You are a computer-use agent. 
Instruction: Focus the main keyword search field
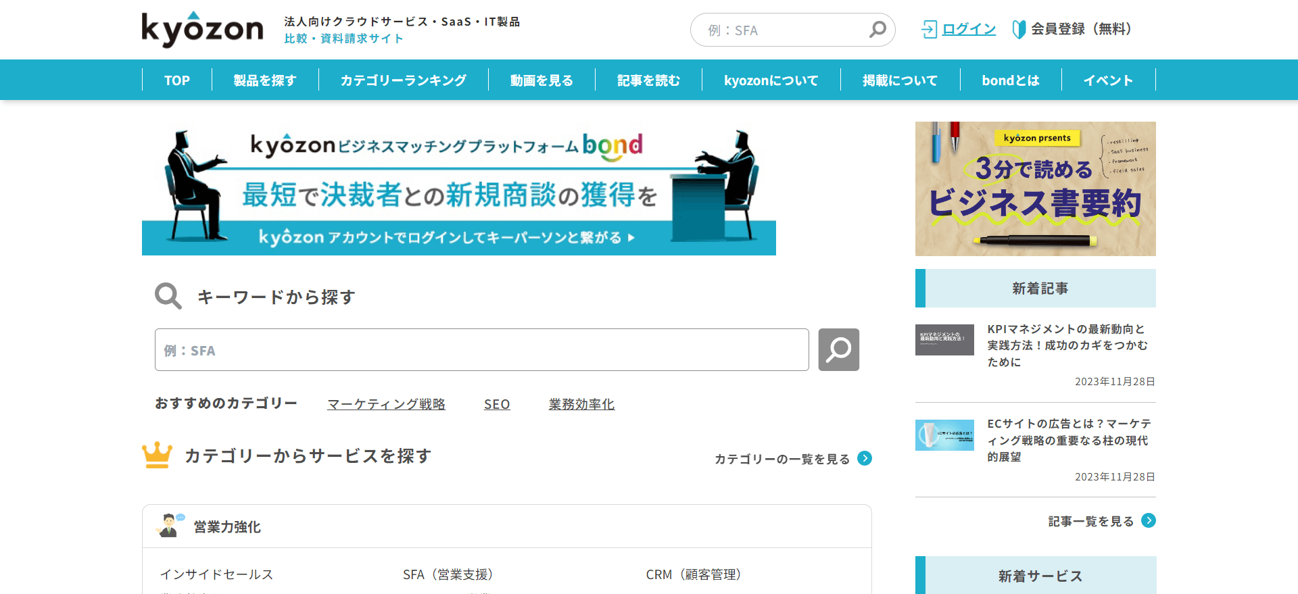(x=482, y=350)
